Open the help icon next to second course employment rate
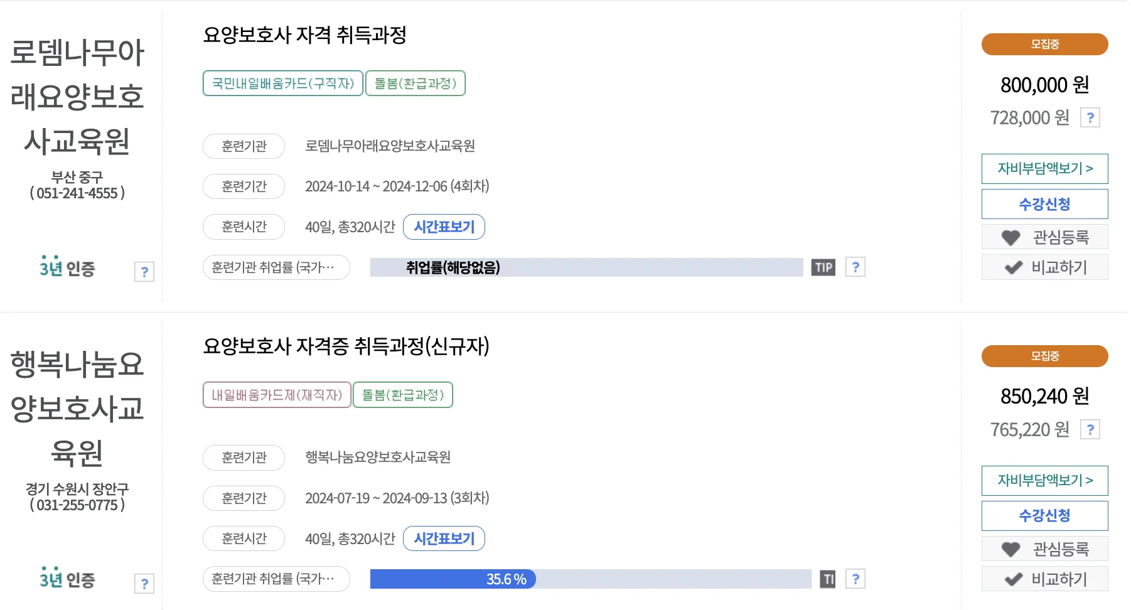1131x610 pixels. 855,579
